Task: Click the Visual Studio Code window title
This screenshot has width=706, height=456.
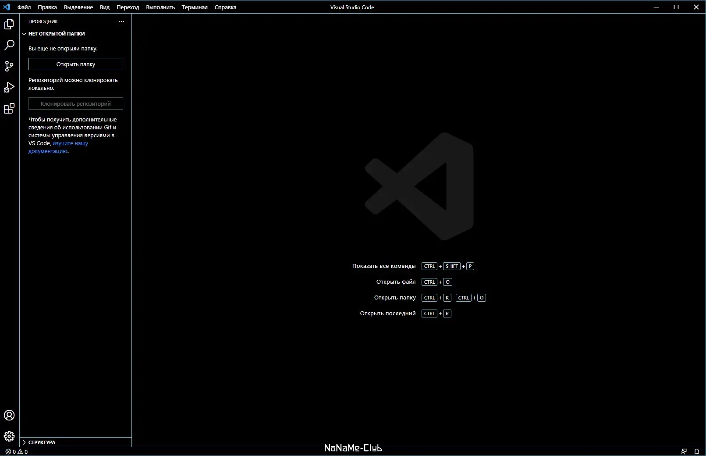Action: pyautogui.click(x=352, y=7)
